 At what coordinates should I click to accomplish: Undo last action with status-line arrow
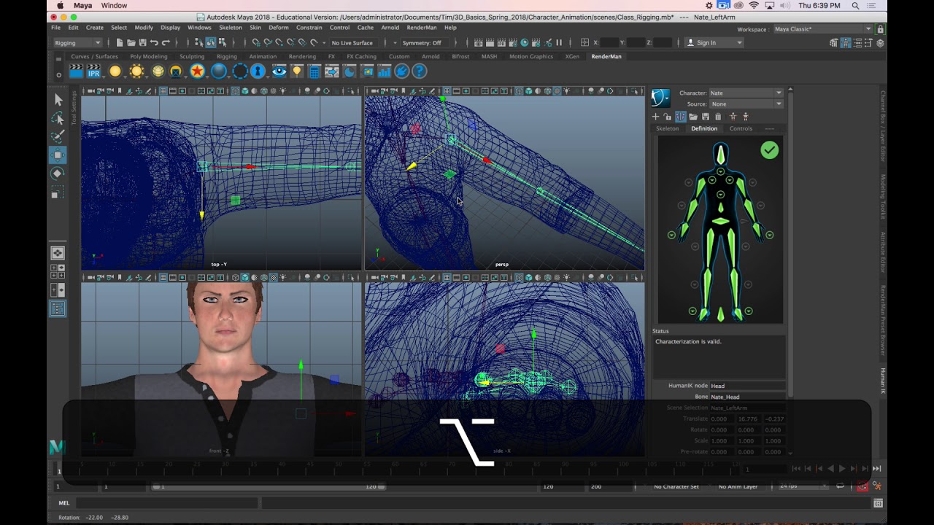click(x=154, y=42)
